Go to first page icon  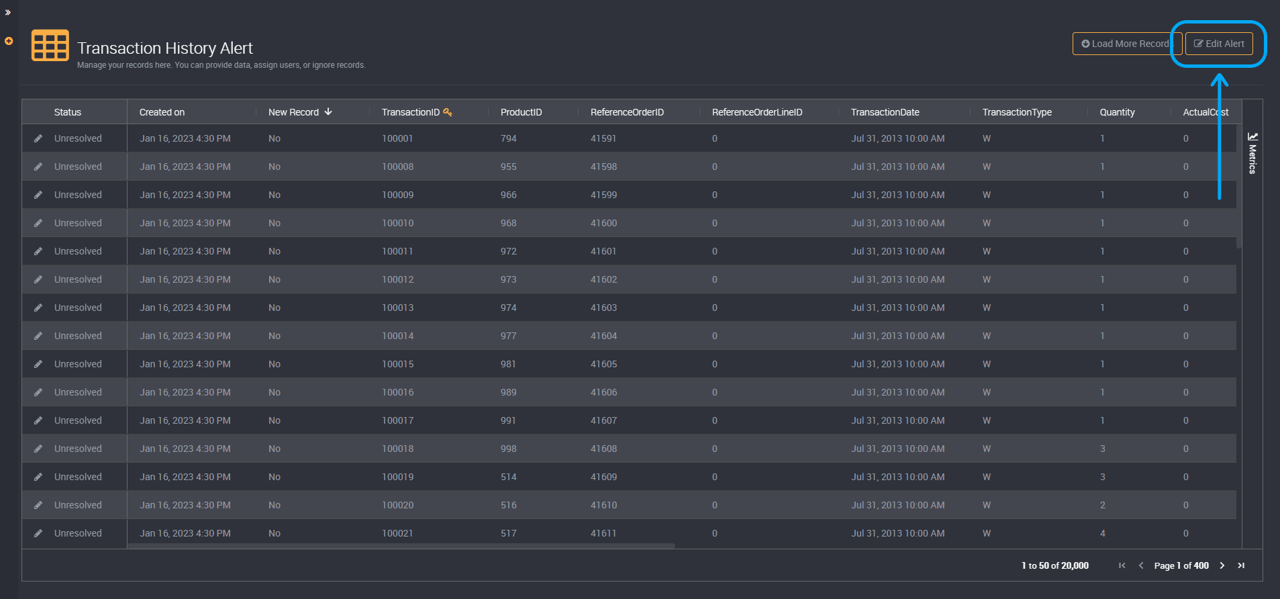(x=1122, y=565)
